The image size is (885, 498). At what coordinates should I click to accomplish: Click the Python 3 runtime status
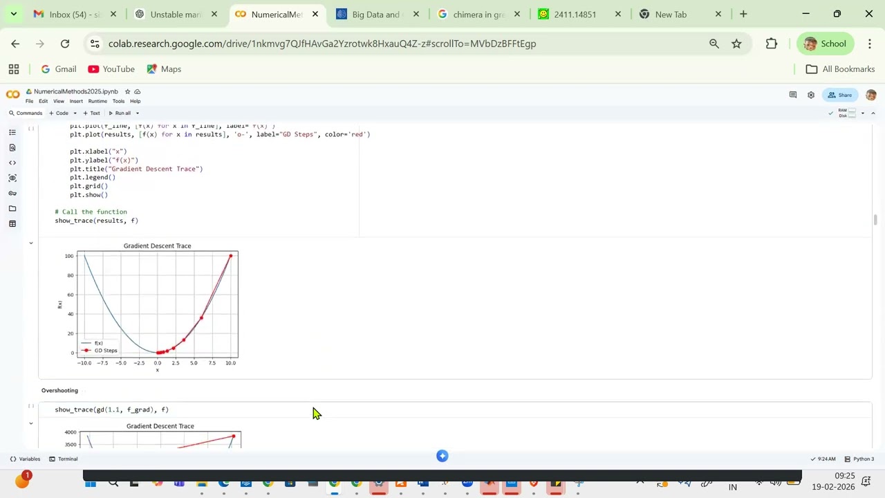click(859, 459)
